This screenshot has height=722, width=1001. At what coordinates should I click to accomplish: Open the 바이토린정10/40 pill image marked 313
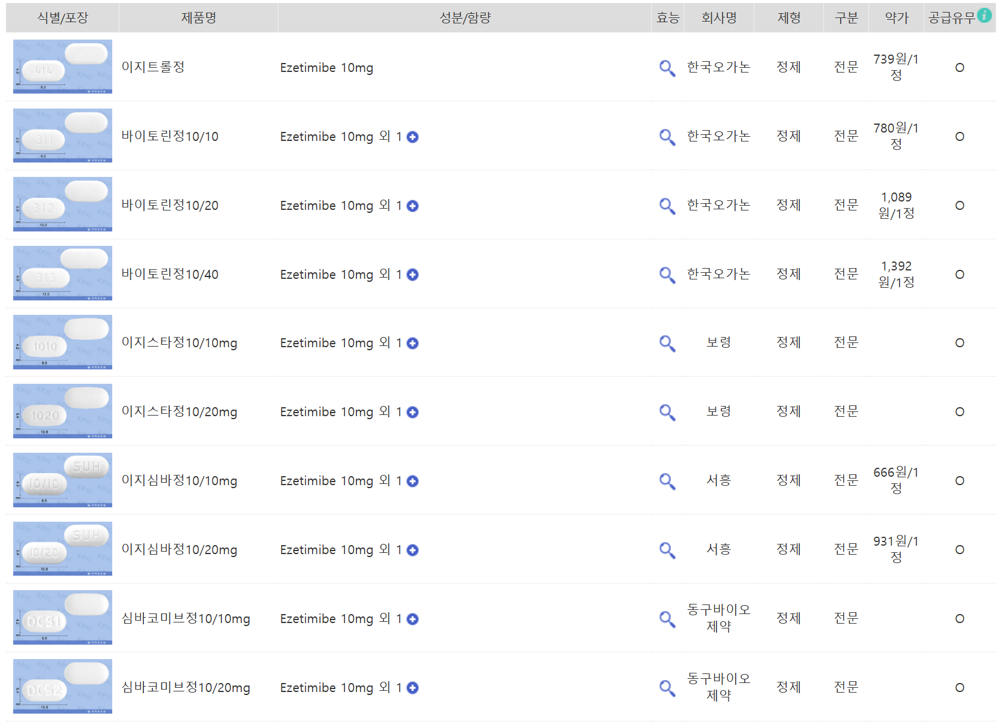click(62, 273)
